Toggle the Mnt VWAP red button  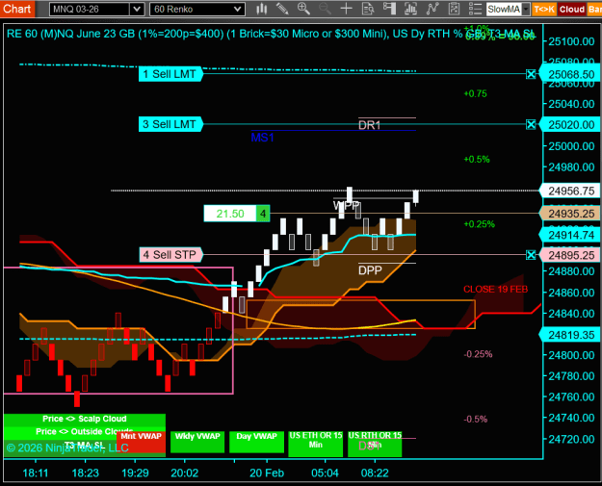click(141, 442)
